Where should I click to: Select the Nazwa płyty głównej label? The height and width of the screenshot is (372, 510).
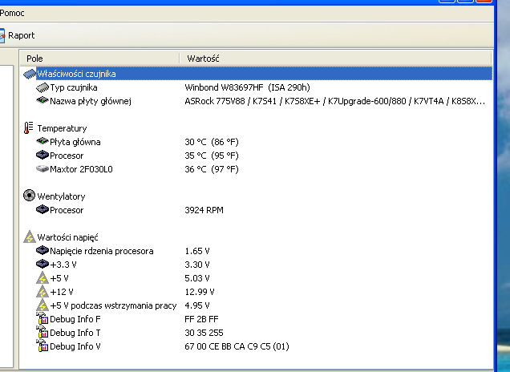91,101
